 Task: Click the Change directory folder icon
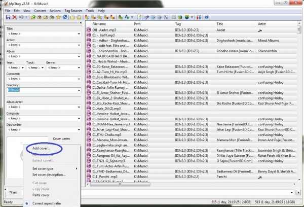click(33, 17)
